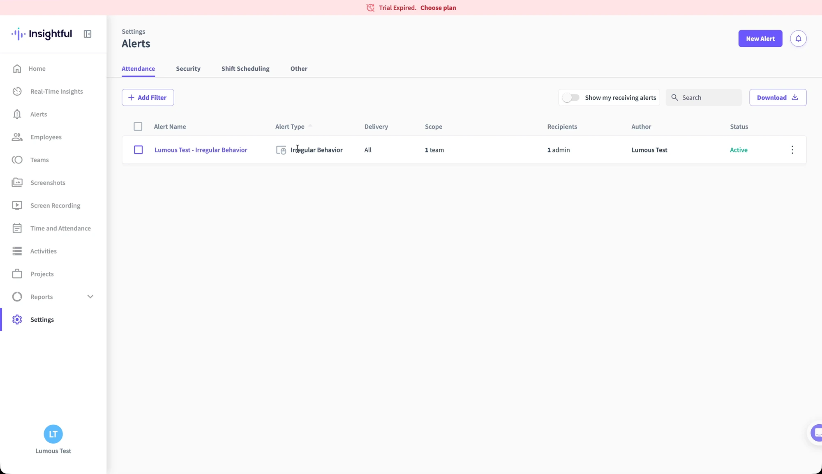Click the Insightful logo
The width and height of the screenshot is (822, 474).
tap(42, 34)
